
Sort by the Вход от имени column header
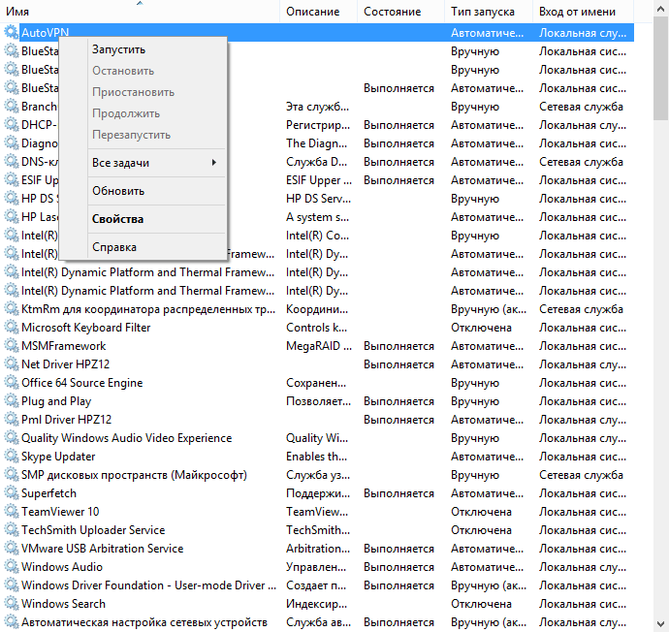tap(584, 11)
